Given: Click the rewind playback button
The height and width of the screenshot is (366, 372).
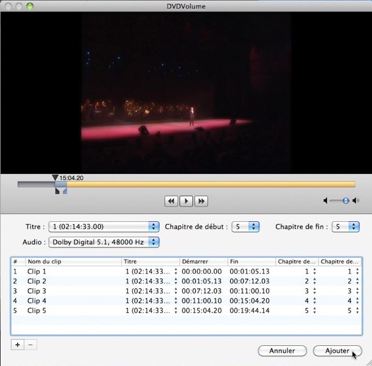Looking at the screenshot, I should coord(171,201).
